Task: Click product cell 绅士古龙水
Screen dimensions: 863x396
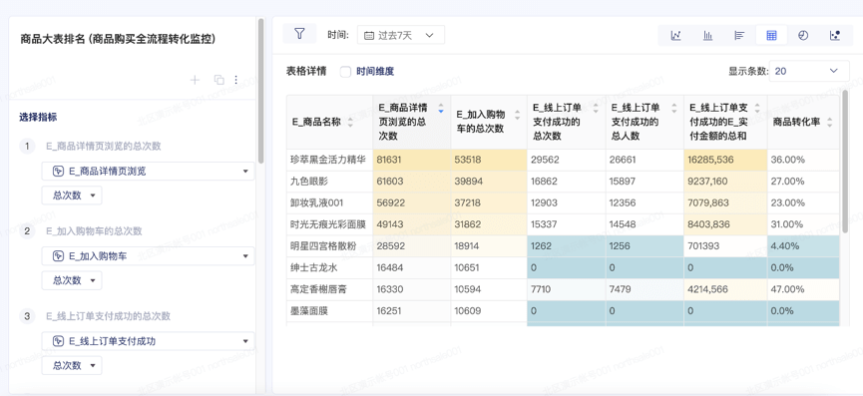Action: pos(329,268)
